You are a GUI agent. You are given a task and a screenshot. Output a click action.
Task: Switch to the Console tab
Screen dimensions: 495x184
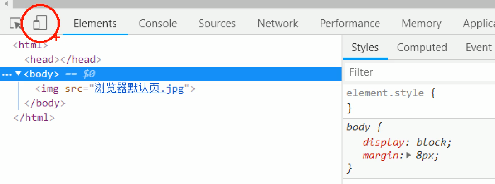point(158,23)
